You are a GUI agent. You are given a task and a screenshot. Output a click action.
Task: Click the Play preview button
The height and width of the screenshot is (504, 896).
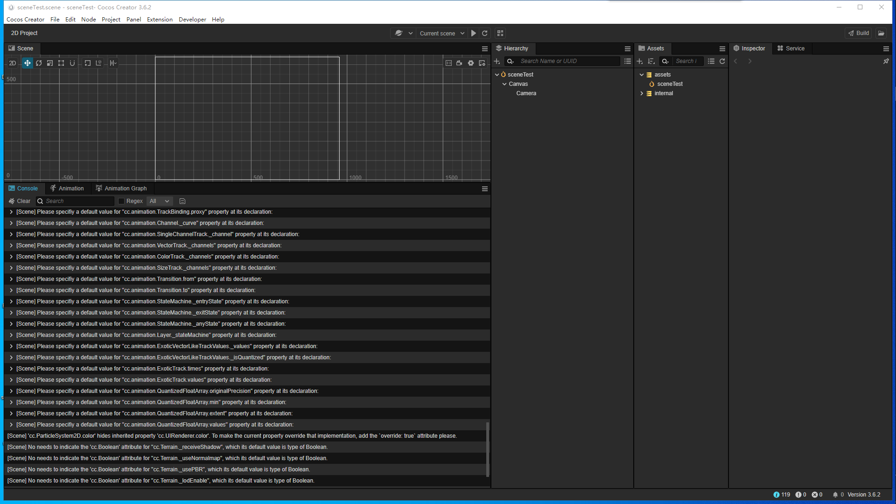coord(474,33)
